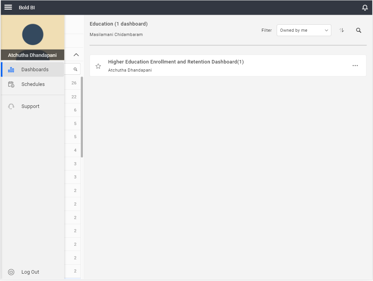373x281 pixels.
Task: Click the profile avatar for Atchutha Dhandapani
Action: (x=33, y=34)
